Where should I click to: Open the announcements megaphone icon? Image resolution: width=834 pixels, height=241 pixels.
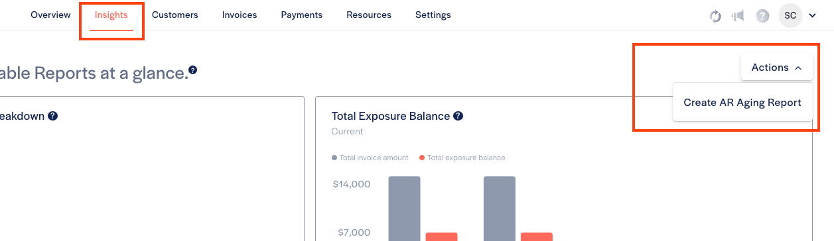[x=738, y=15]
